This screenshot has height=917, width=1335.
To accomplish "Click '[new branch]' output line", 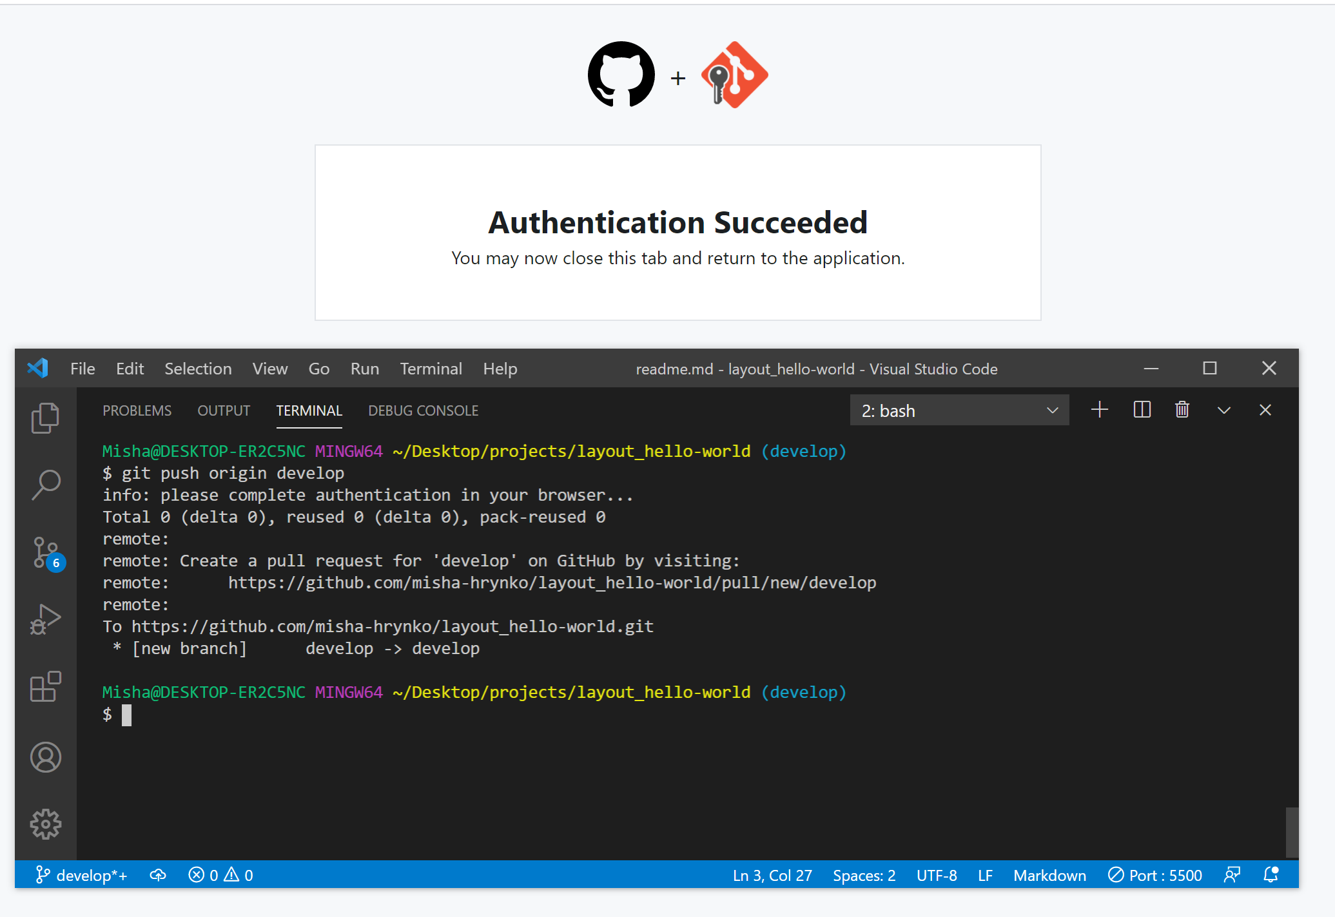I will tap(296, 648).
